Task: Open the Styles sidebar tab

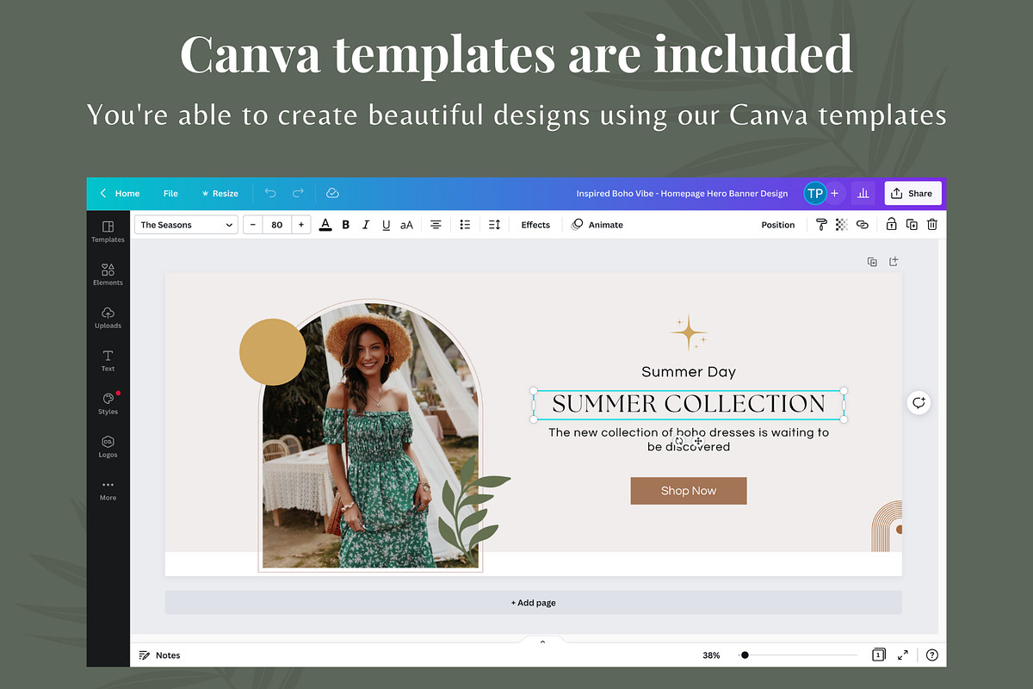Action: click(x=108, y=403)
